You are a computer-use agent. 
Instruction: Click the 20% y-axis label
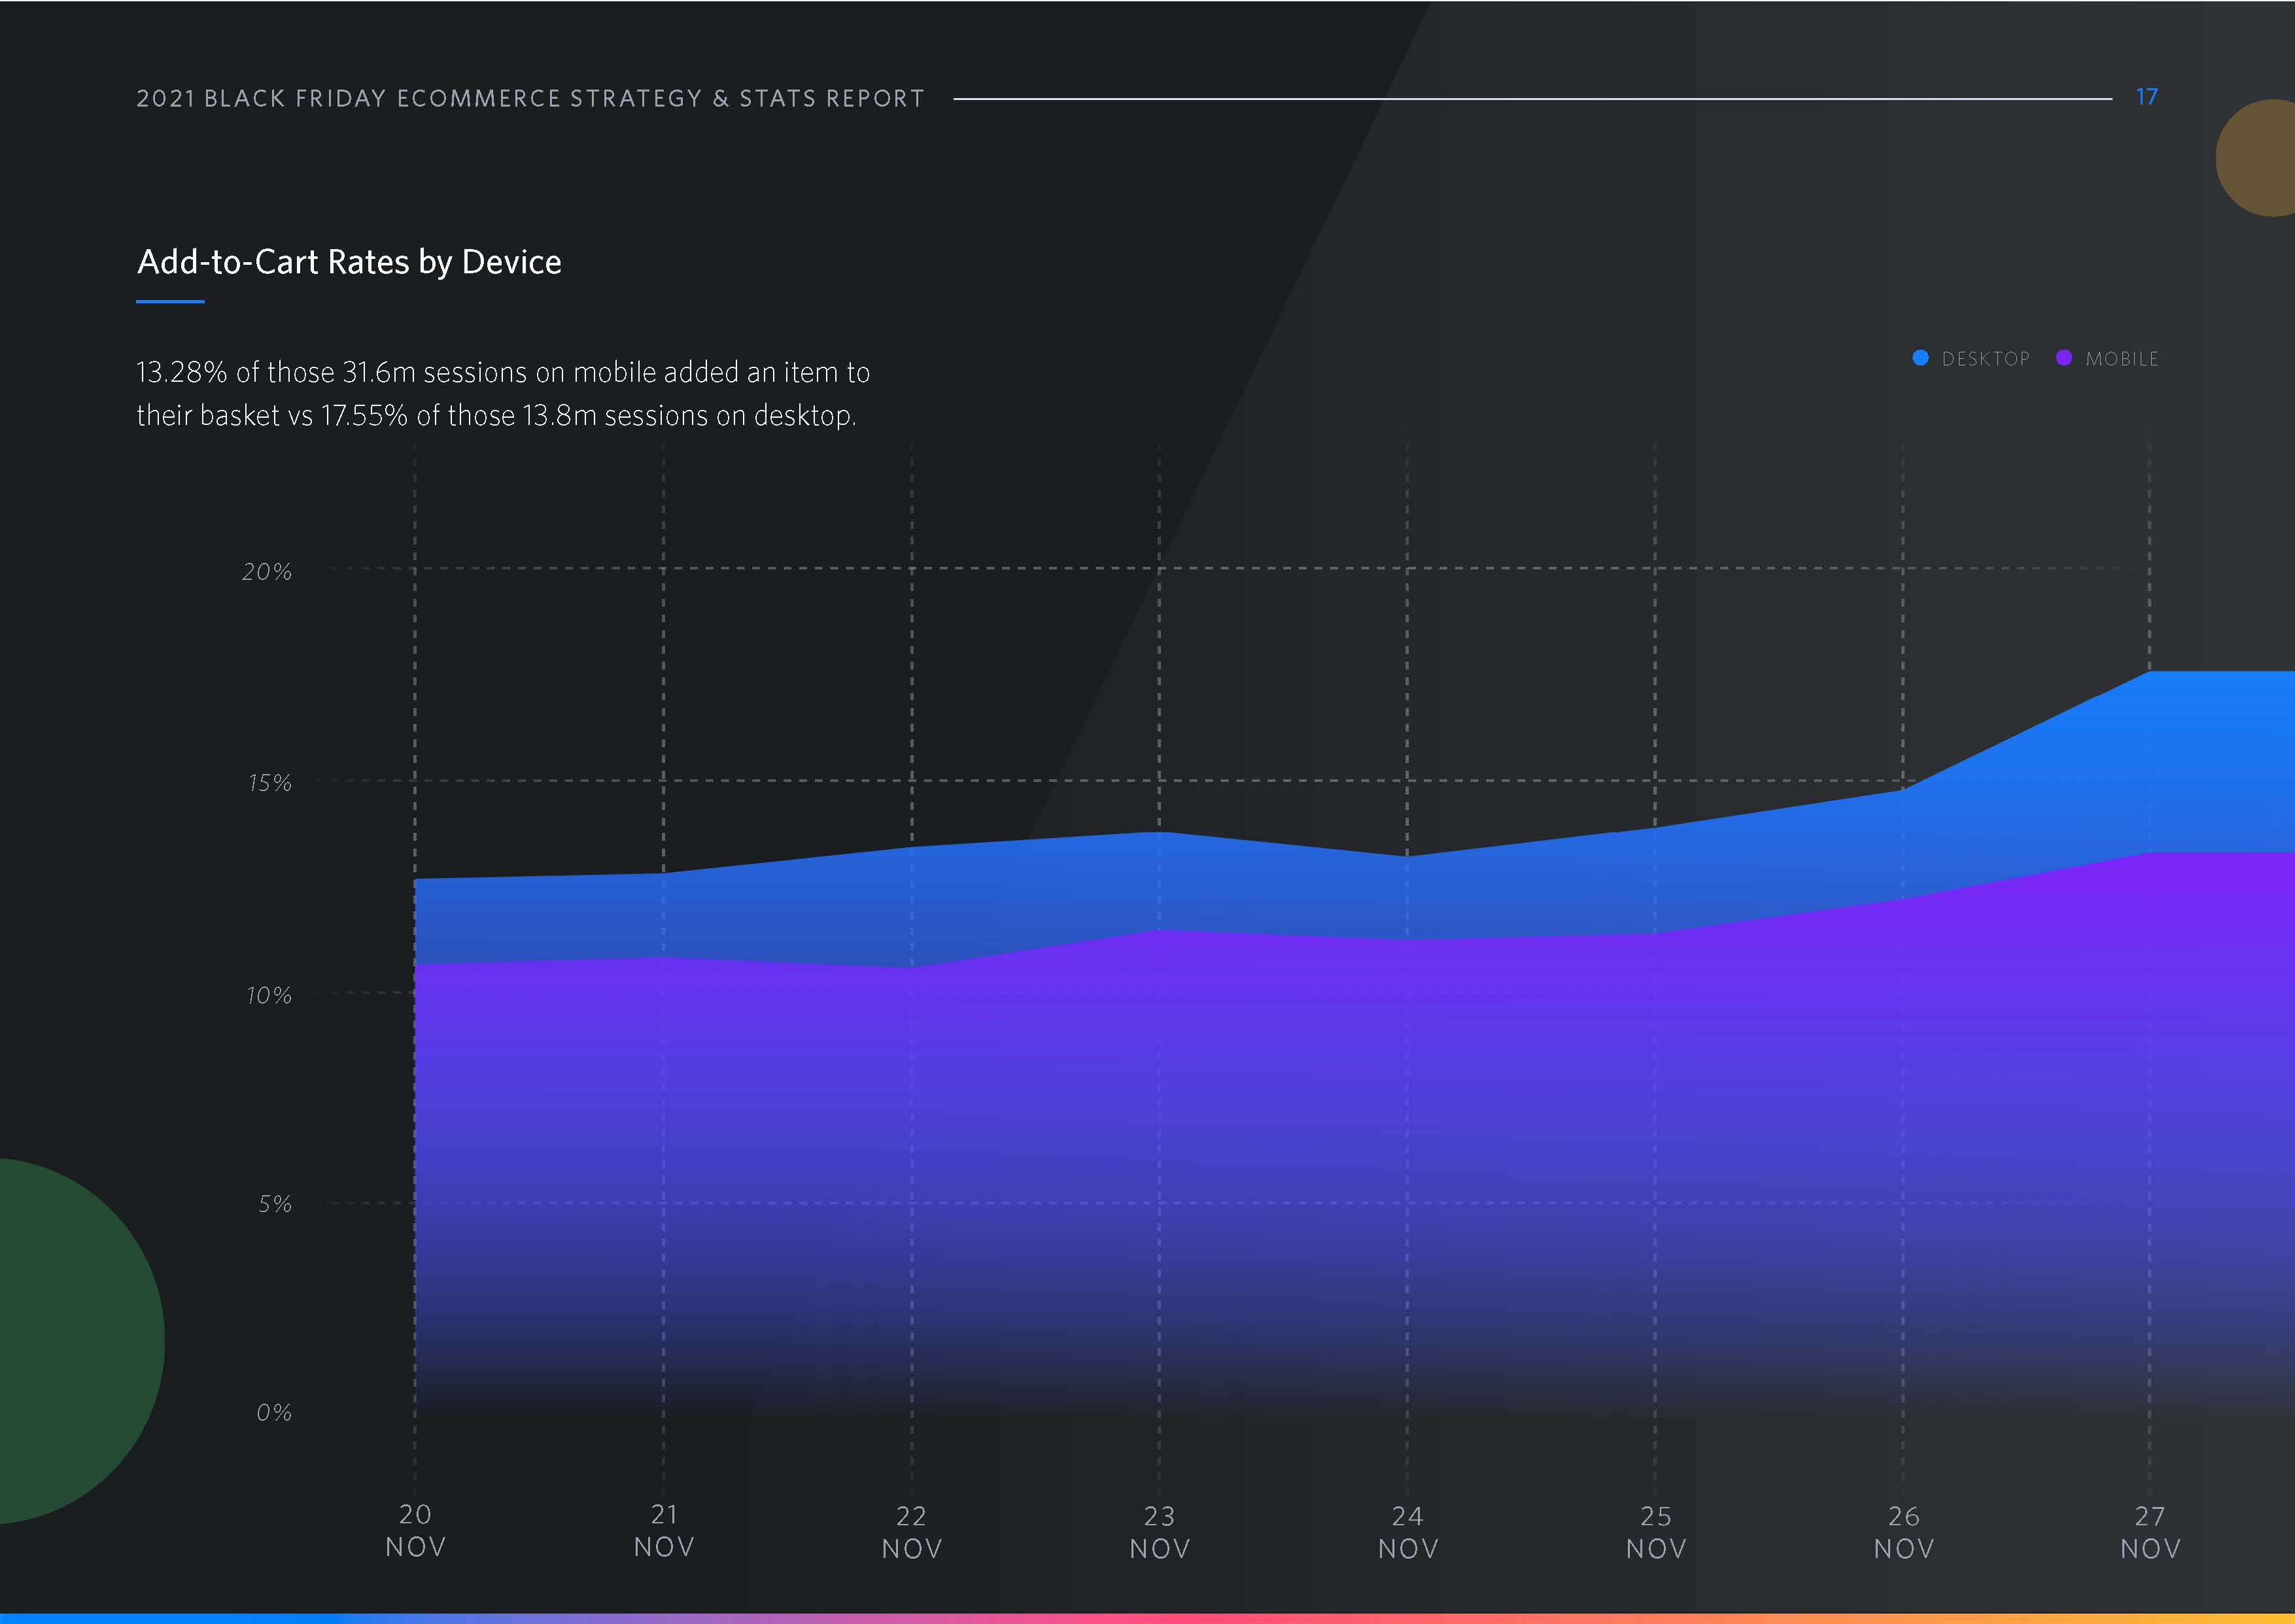click(x=267, y=572)
